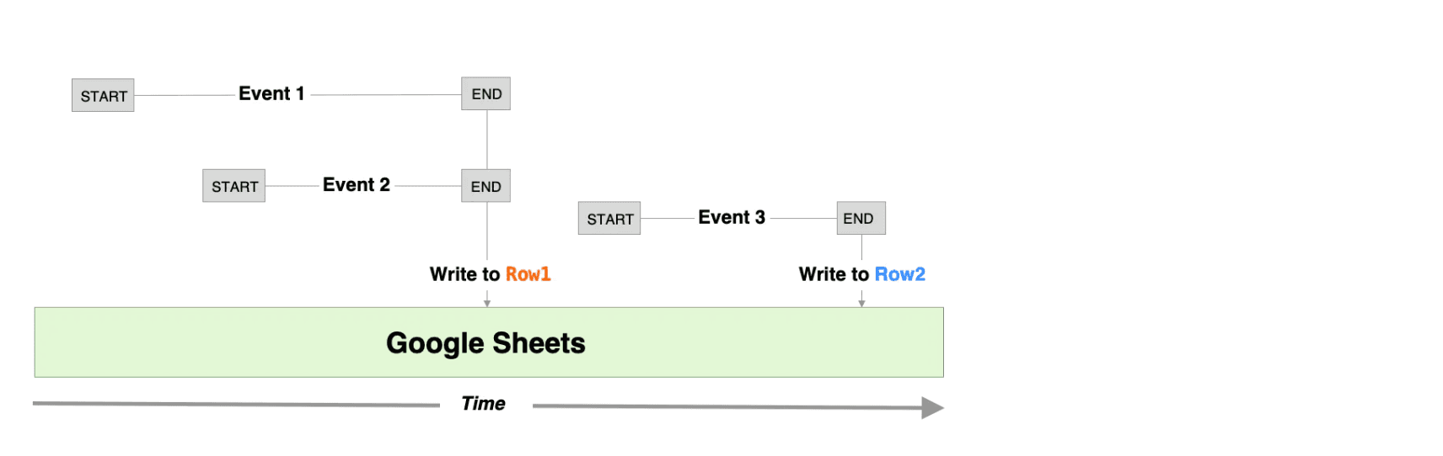Viewport: 1443px width, 456px height.
Task: Click the END box of Event 1
Action: 485,93
